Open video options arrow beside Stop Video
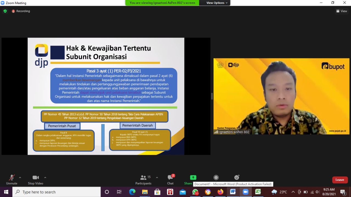The height and width of the screenshot is (197, 351). coord(45,178)
